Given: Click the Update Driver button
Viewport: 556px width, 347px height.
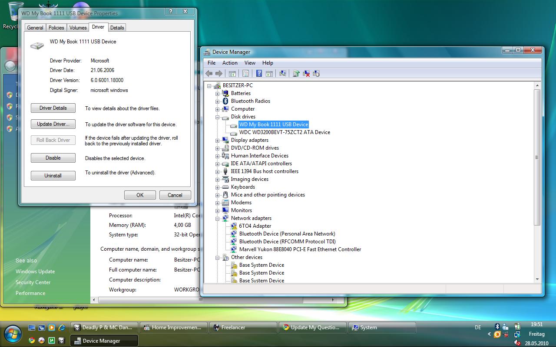Looking at the screenshot, I should (53, 124).
